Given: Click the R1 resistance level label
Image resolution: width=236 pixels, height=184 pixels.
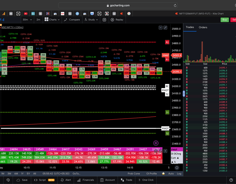Looking at the screenshot, I should [x=167, y=59].
